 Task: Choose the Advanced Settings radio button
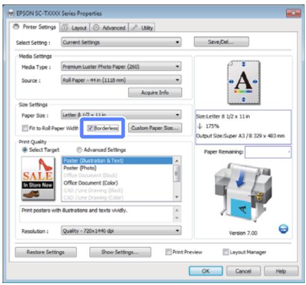[79, 150]
